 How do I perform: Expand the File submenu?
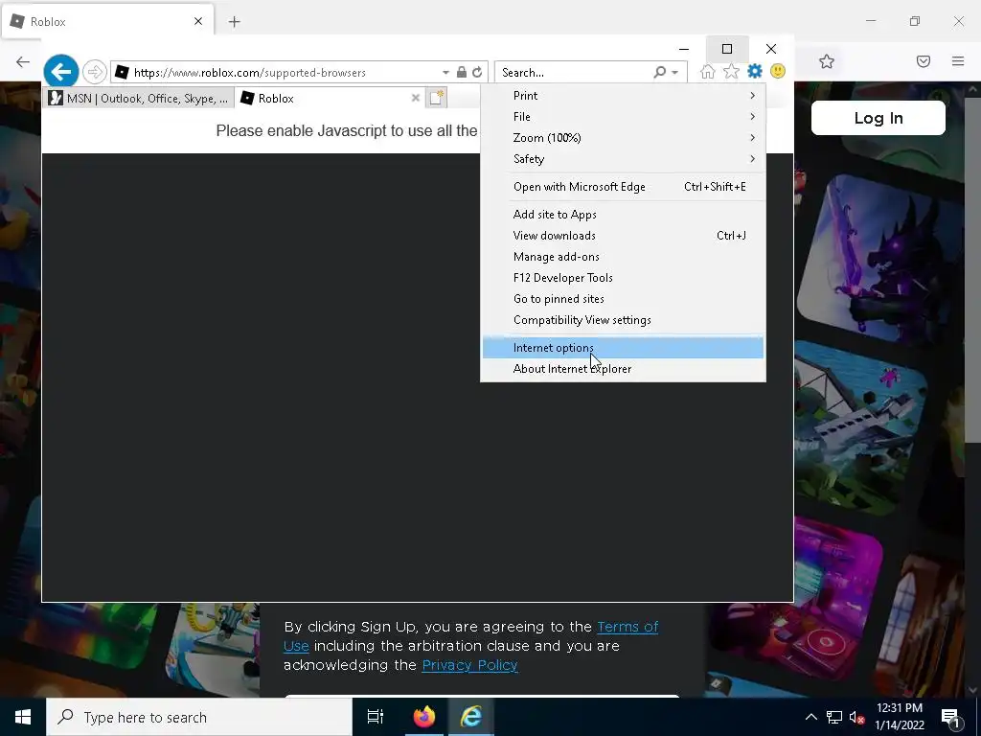623,117
